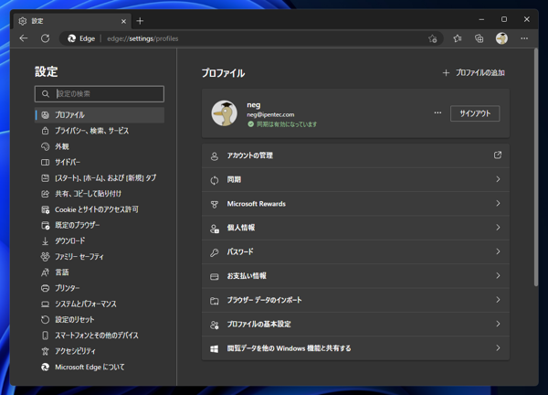Open the more options dots beside サインアウト
The width and height of the screenshot is (548, 395).
(x=437, y=113)
